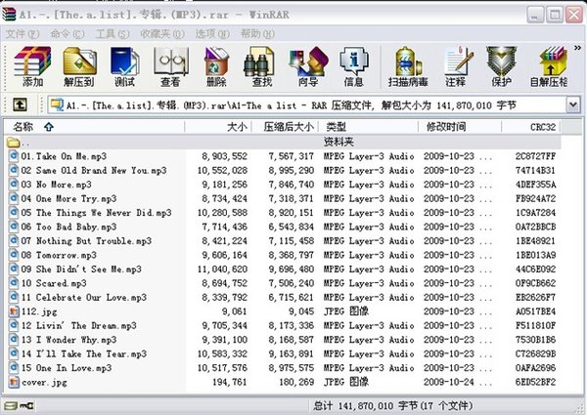Select 08 Tomorrow.mp3
This screenshot has height=415, width=587.
[x=59, y=255]
